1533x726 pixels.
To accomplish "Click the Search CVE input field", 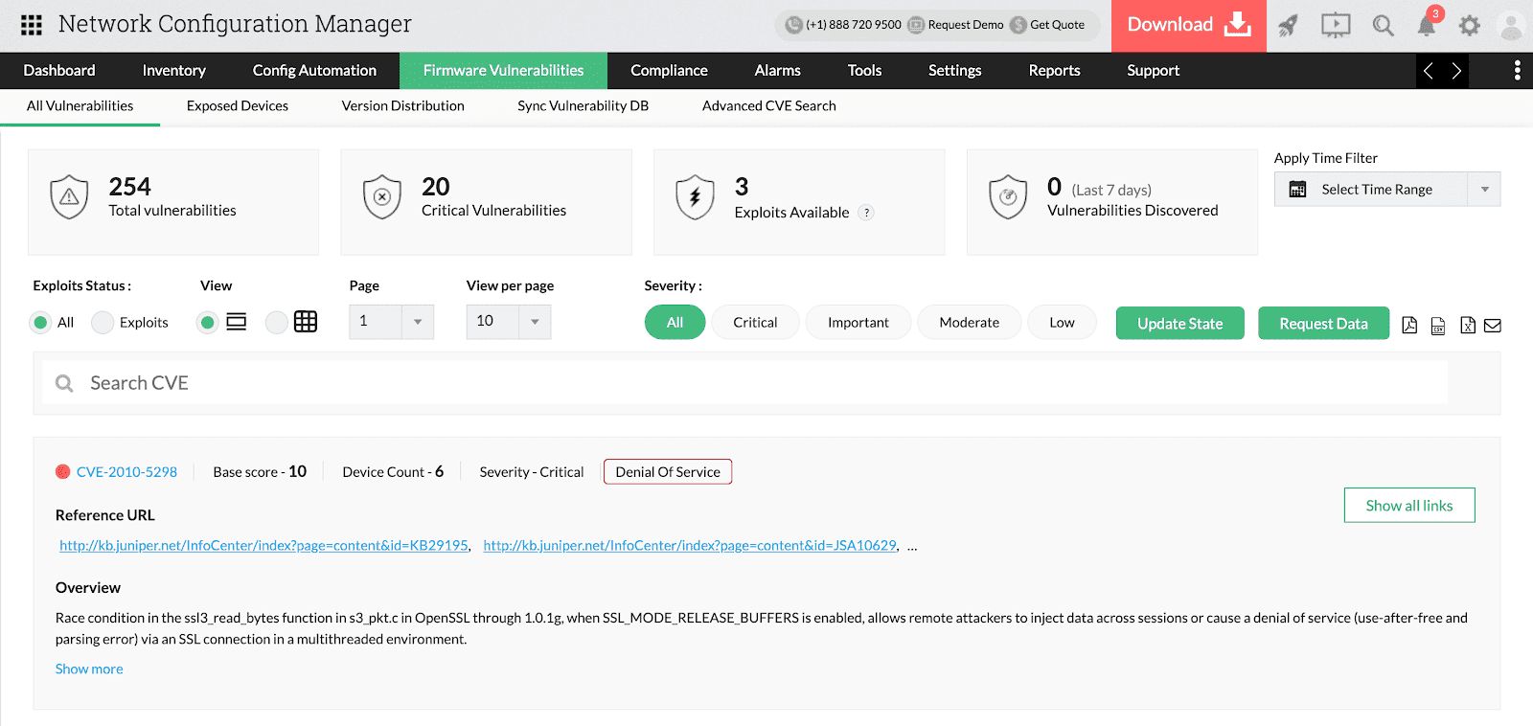I will 744,383.
